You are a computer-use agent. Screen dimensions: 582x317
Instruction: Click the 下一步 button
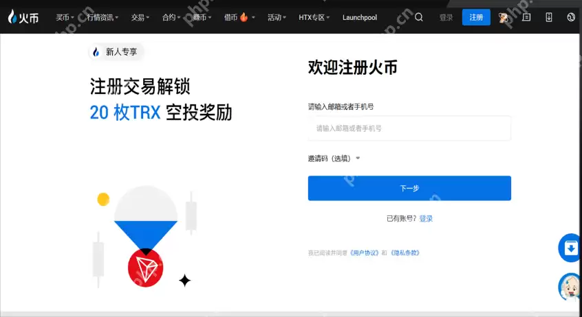click(x=409, y=188)
